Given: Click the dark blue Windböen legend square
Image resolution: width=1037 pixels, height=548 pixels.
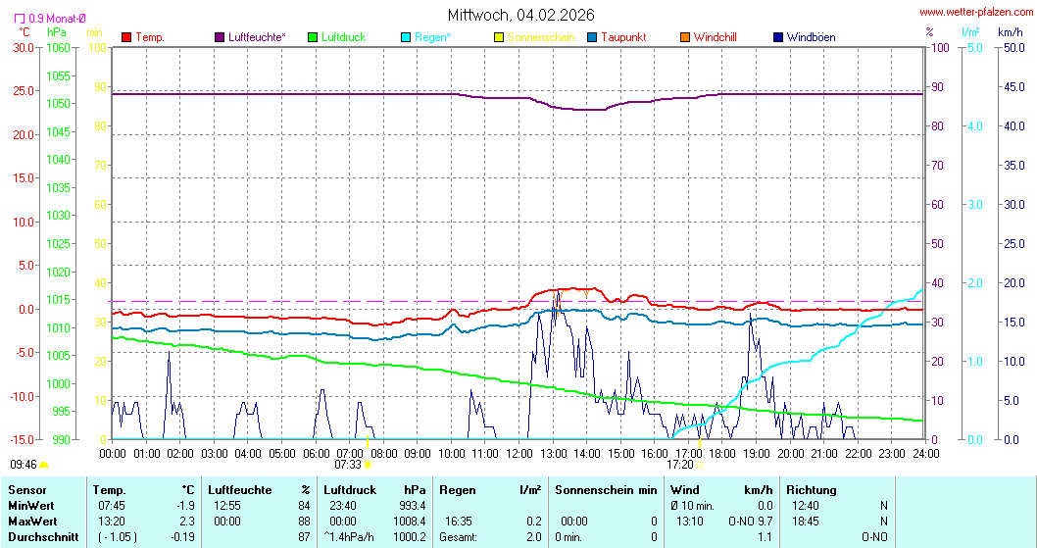Looking at the screenshot, I should [777, 37].
